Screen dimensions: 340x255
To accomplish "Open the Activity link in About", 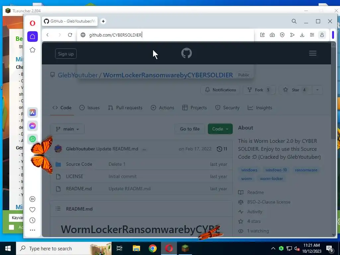I will coord(255,212).
